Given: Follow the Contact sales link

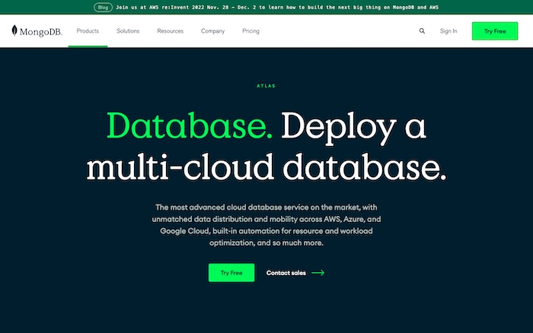Looking at the screenshot, I should tap(286, 273).
